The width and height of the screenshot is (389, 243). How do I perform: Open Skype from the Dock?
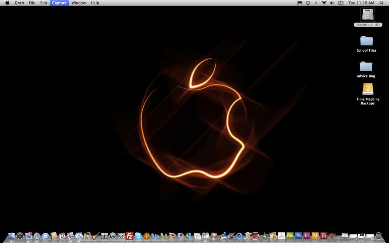pos(138,236)
